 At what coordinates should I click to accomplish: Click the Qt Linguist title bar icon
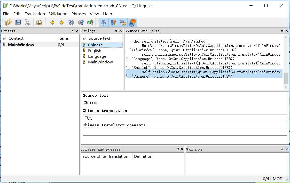(5, 5)
